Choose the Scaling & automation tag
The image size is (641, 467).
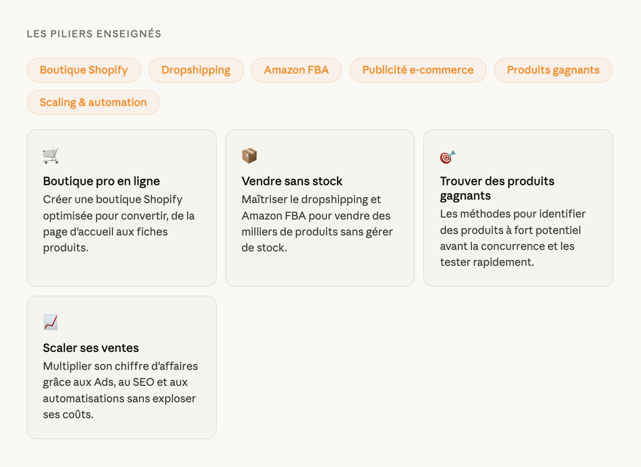[x=93, y=103]
